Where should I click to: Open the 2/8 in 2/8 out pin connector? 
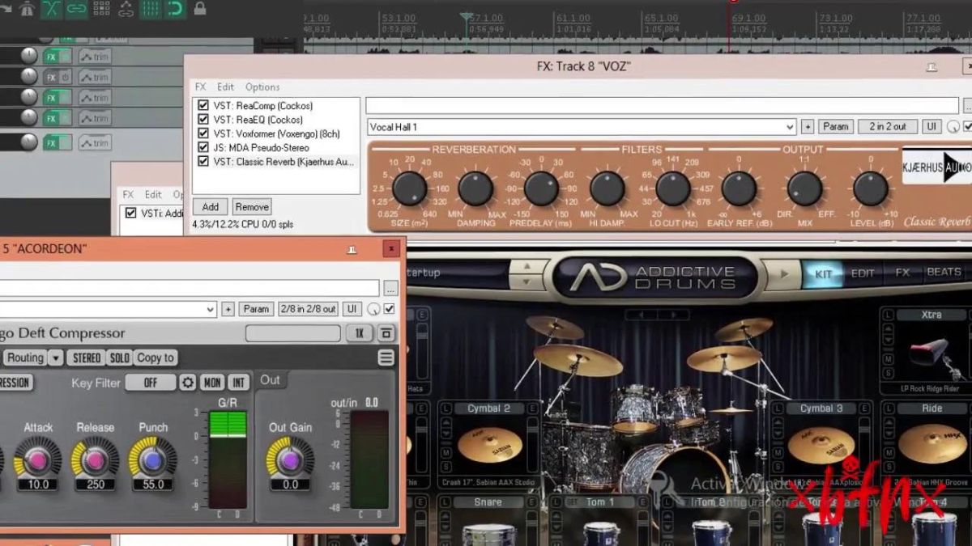[x=308, y=309]
